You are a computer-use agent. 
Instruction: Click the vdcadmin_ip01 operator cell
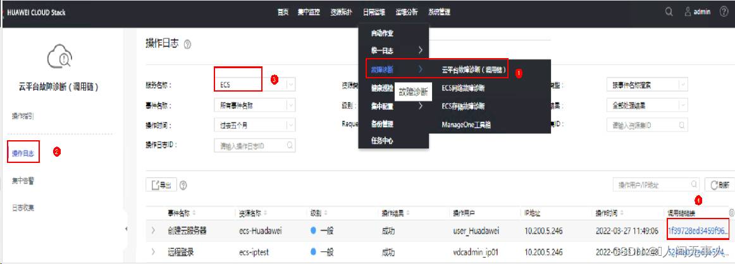coord(476,252)
